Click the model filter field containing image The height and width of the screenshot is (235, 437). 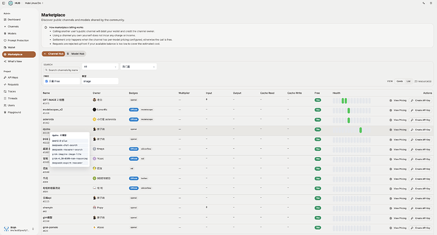(100, 81)
